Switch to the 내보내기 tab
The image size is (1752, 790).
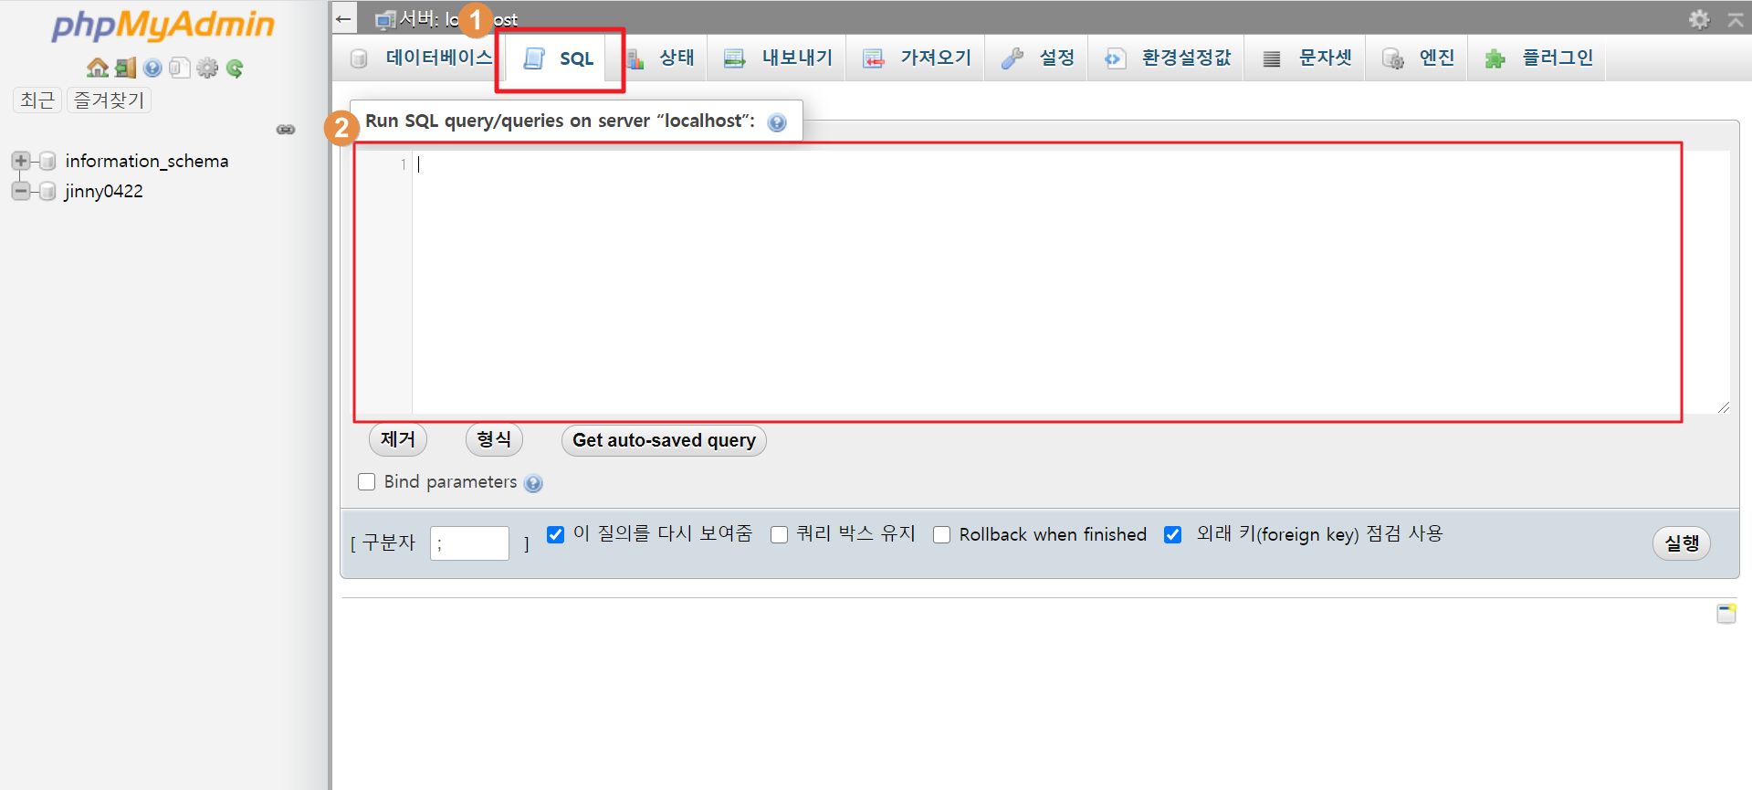778,58
